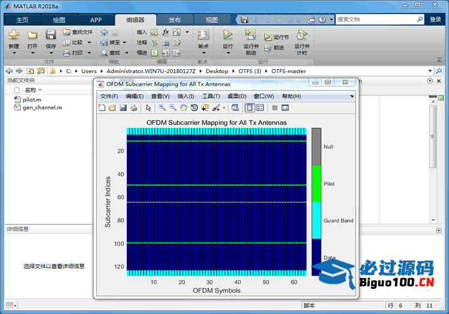This screenshot has width=449, height=314.
Task: Select the figure's Zoom Out magnifier tool
Action: (173, 108)
